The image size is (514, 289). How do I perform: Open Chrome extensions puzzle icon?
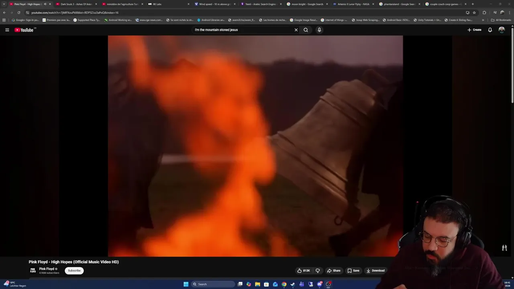pos(484,12)
